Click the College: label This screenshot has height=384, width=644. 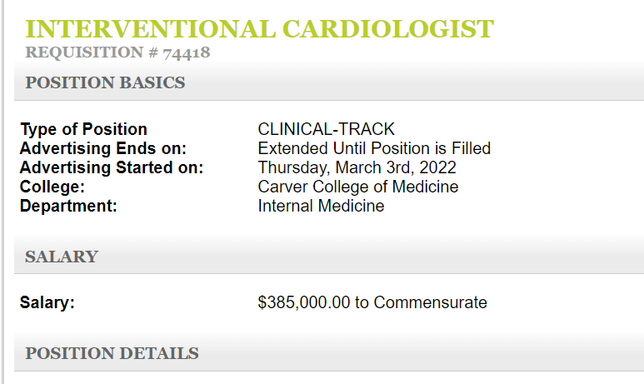pyautogui.click(x=52, y=187)
